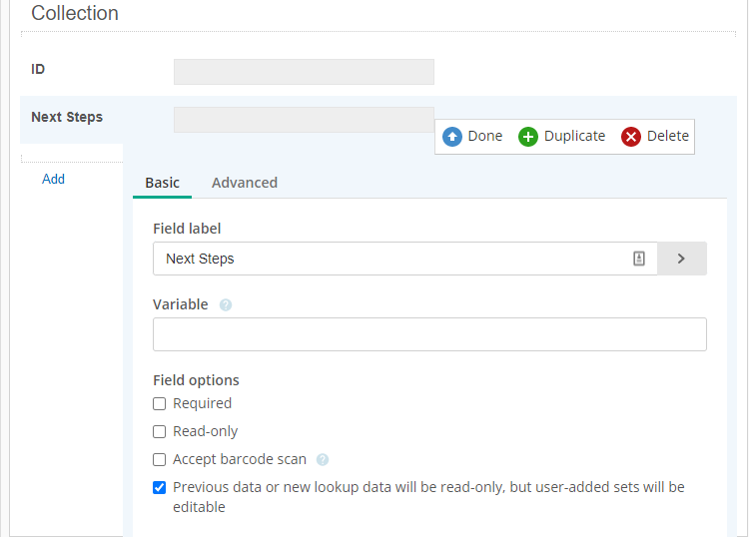Click the Add link
Screen dimensions: 749x537
pos(53,179)
